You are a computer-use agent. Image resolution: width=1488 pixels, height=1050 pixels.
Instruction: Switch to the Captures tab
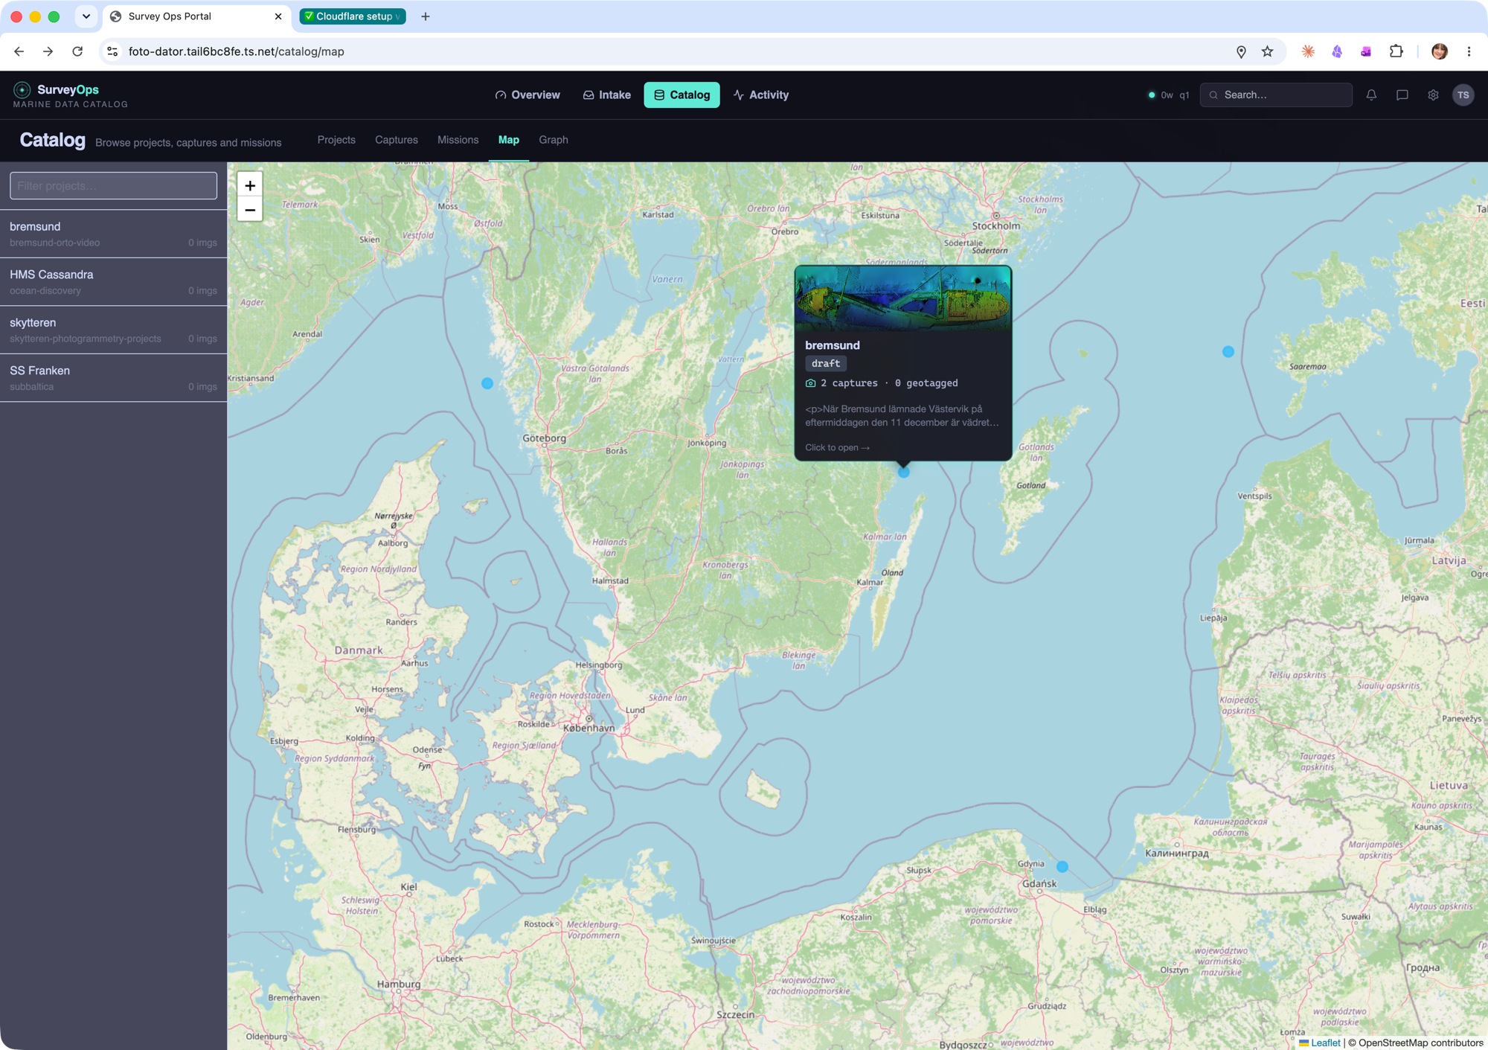(397, 140)
